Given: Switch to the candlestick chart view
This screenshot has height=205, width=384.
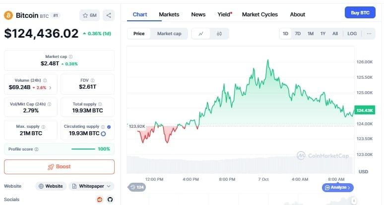Looking at the screenshot, I should click(219, 34).
